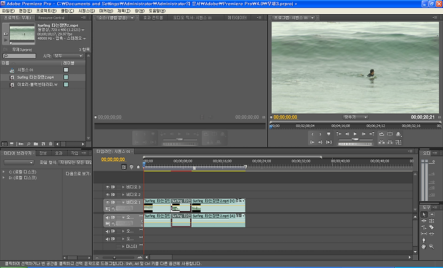Toggle visibility eye of 비디오 3 track
This screenshot has width=443, height=268.
108,187
